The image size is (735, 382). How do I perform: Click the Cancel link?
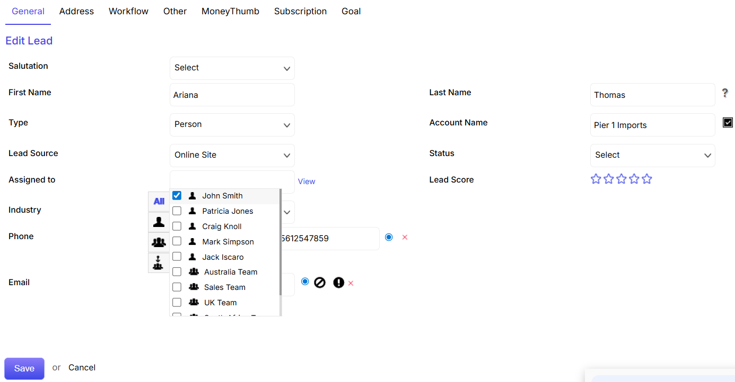[x=82, y=367]
